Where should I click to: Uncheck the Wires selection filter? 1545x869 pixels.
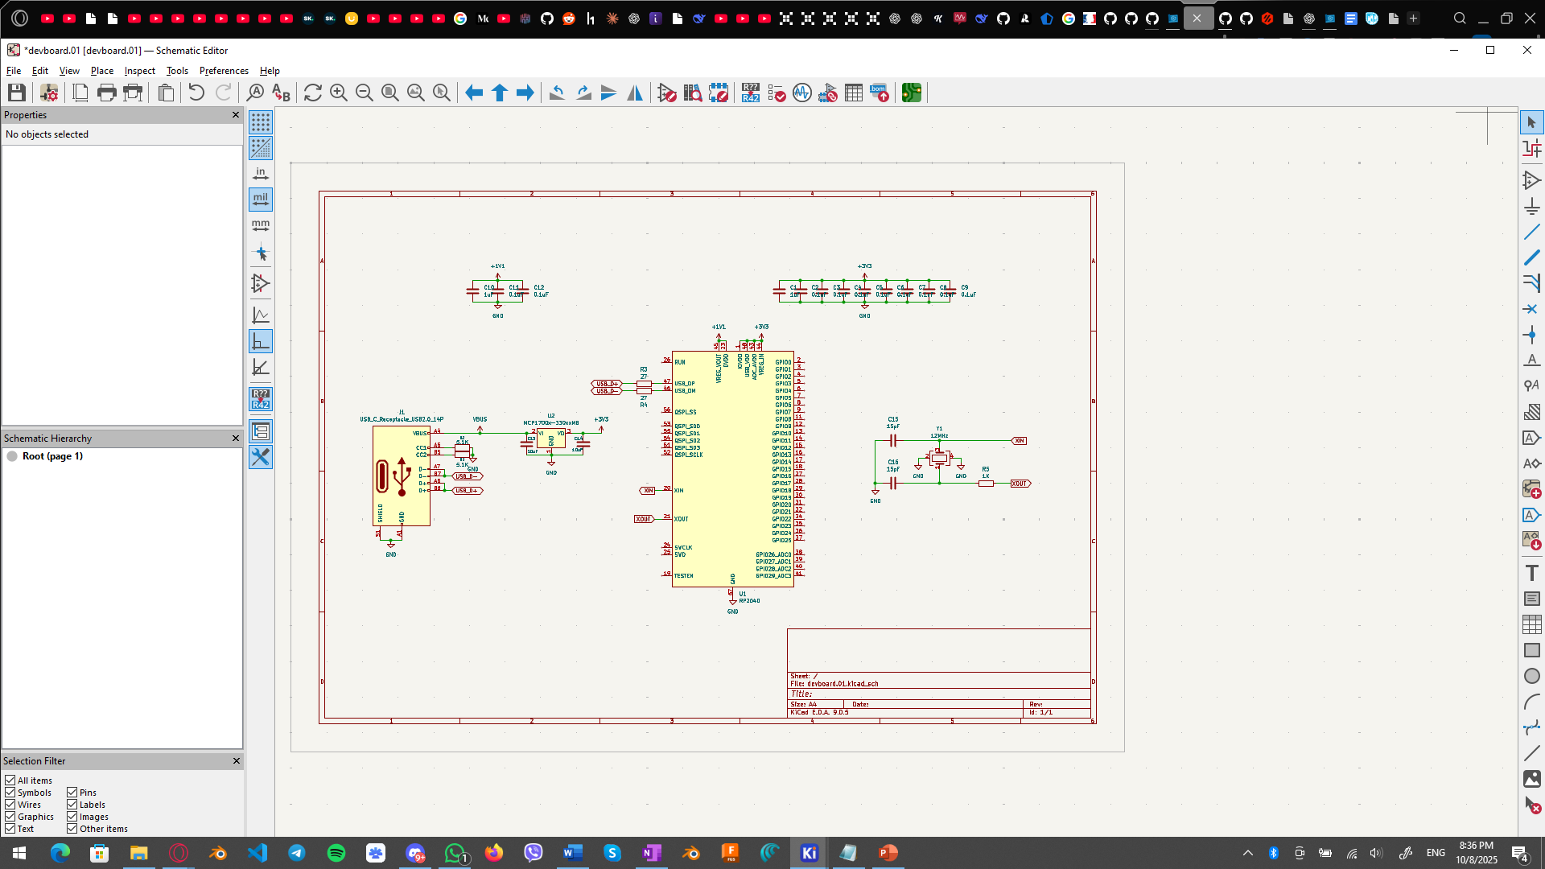[10, 804]
